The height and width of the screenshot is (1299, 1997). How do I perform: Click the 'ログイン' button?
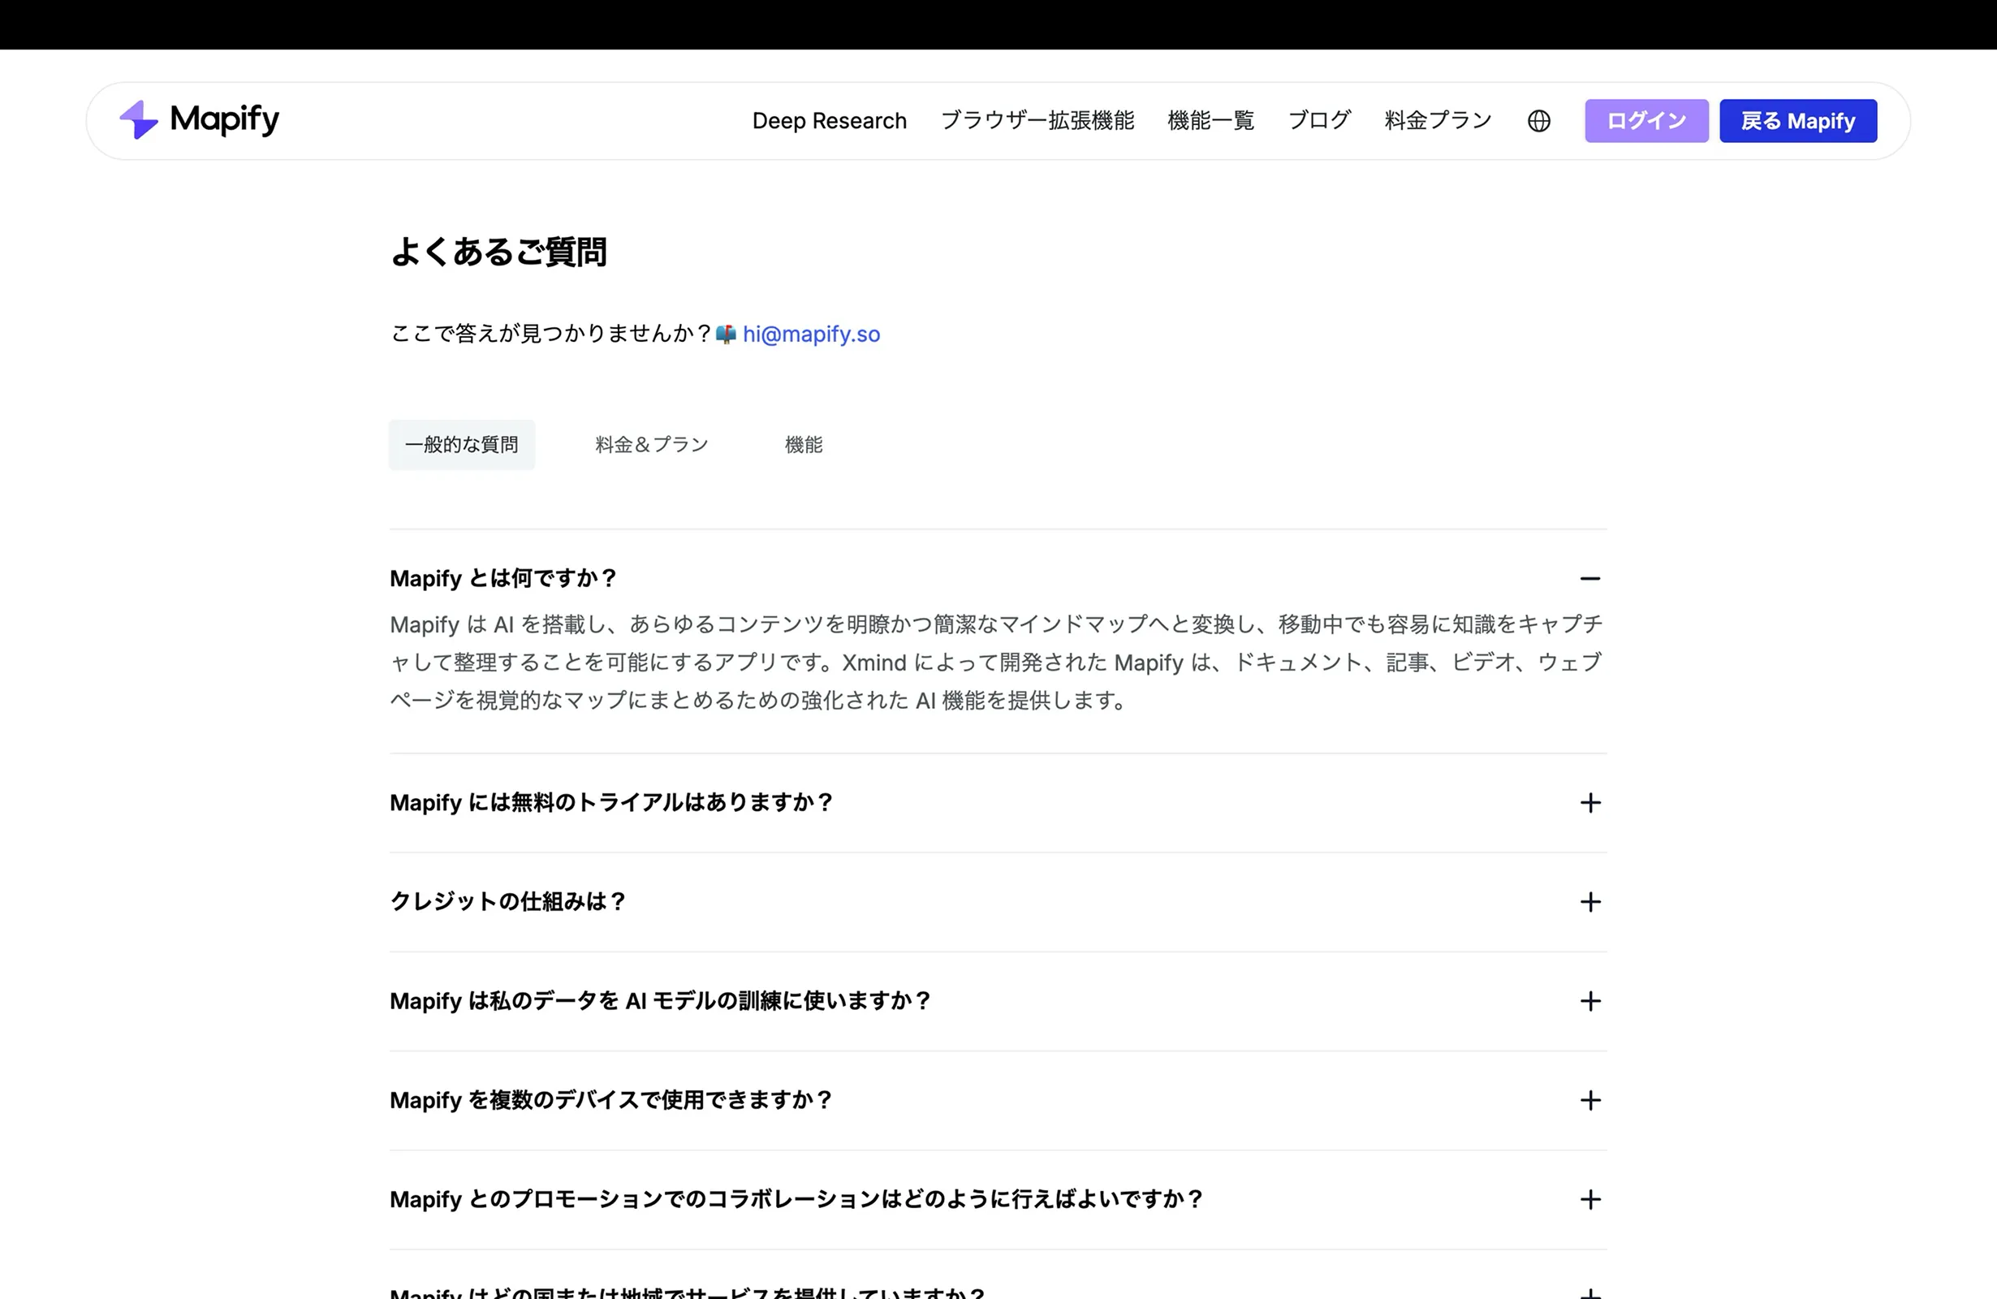click(x=1646, y=121)
